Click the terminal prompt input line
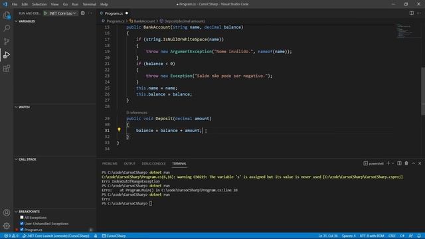Image resolution: width=425 pixels, height=239 pixels. click(x=127, y=203)
